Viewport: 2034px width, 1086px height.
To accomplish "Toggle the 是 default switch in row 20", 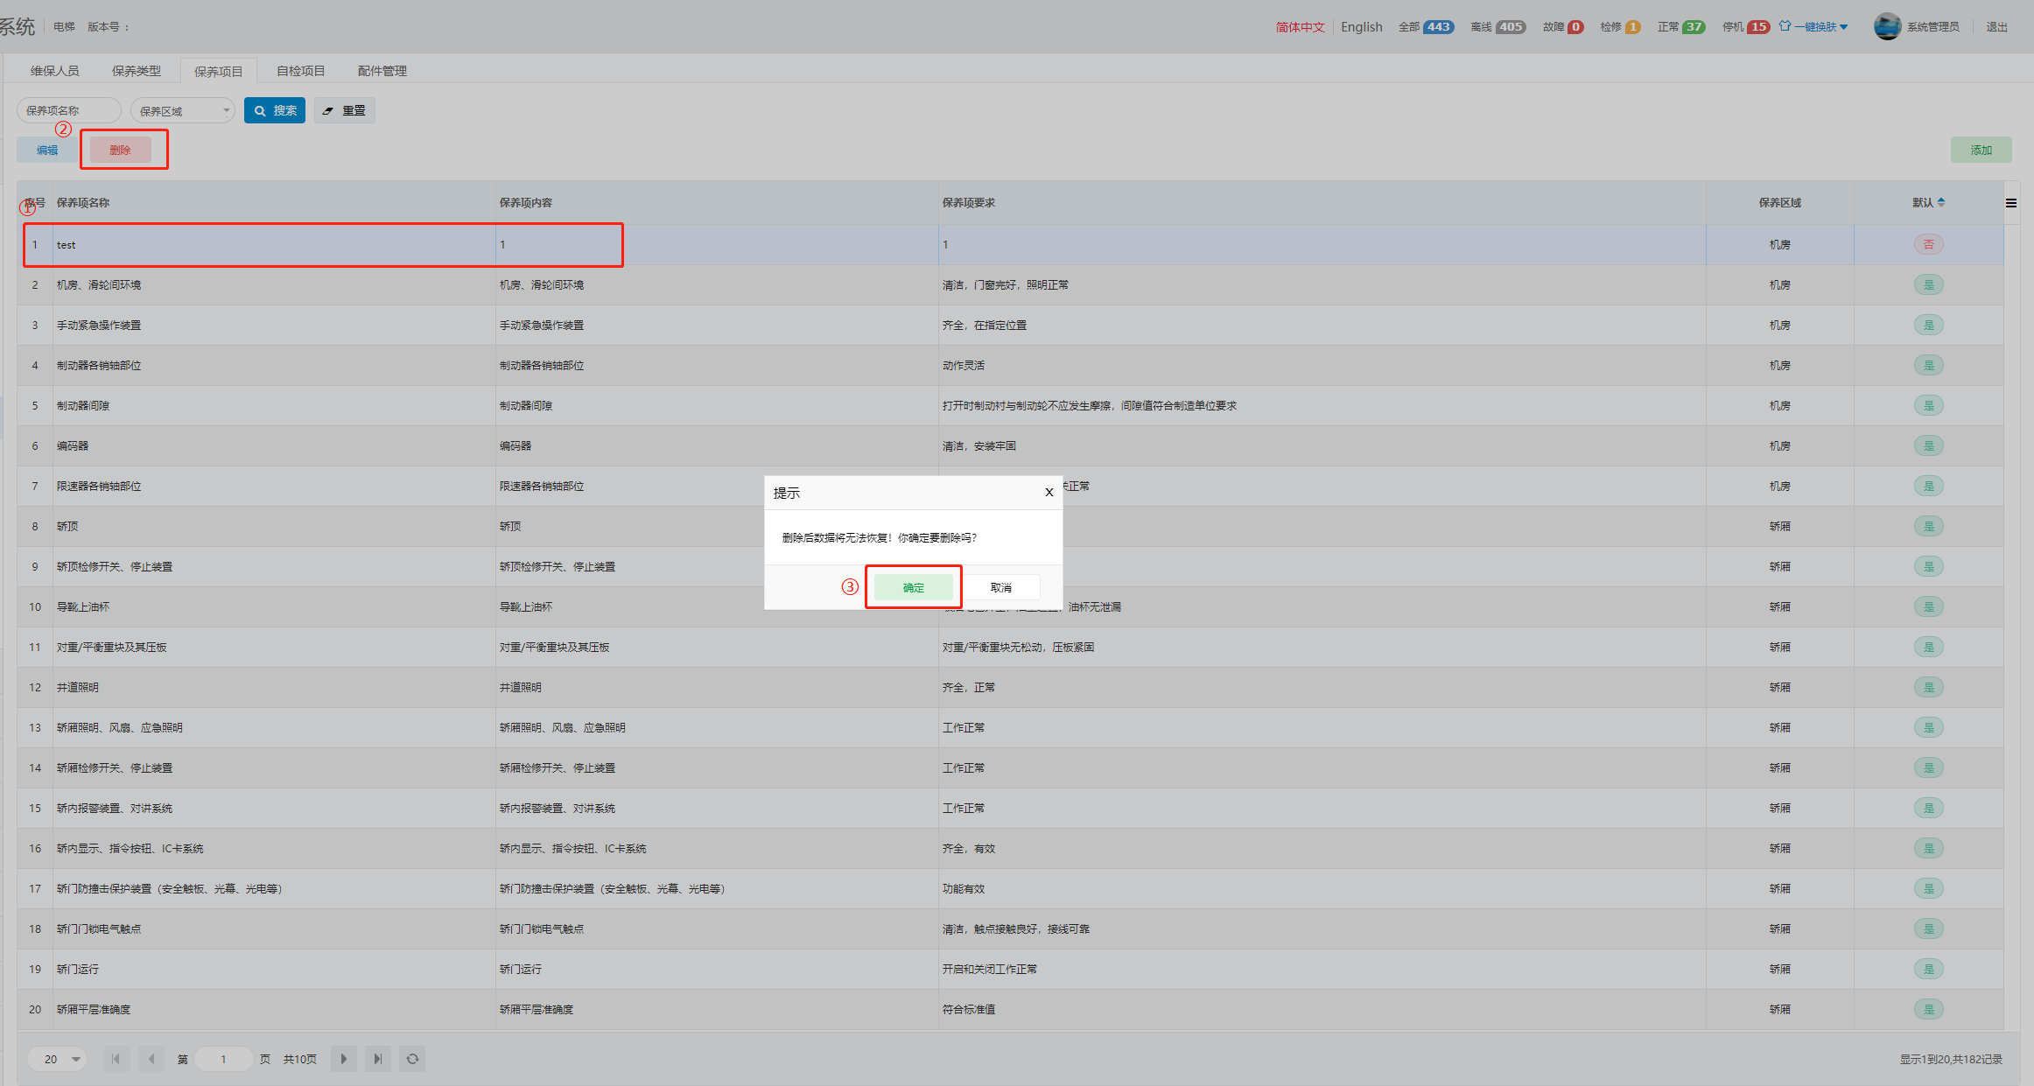I will click(x=1928, y=1010).
